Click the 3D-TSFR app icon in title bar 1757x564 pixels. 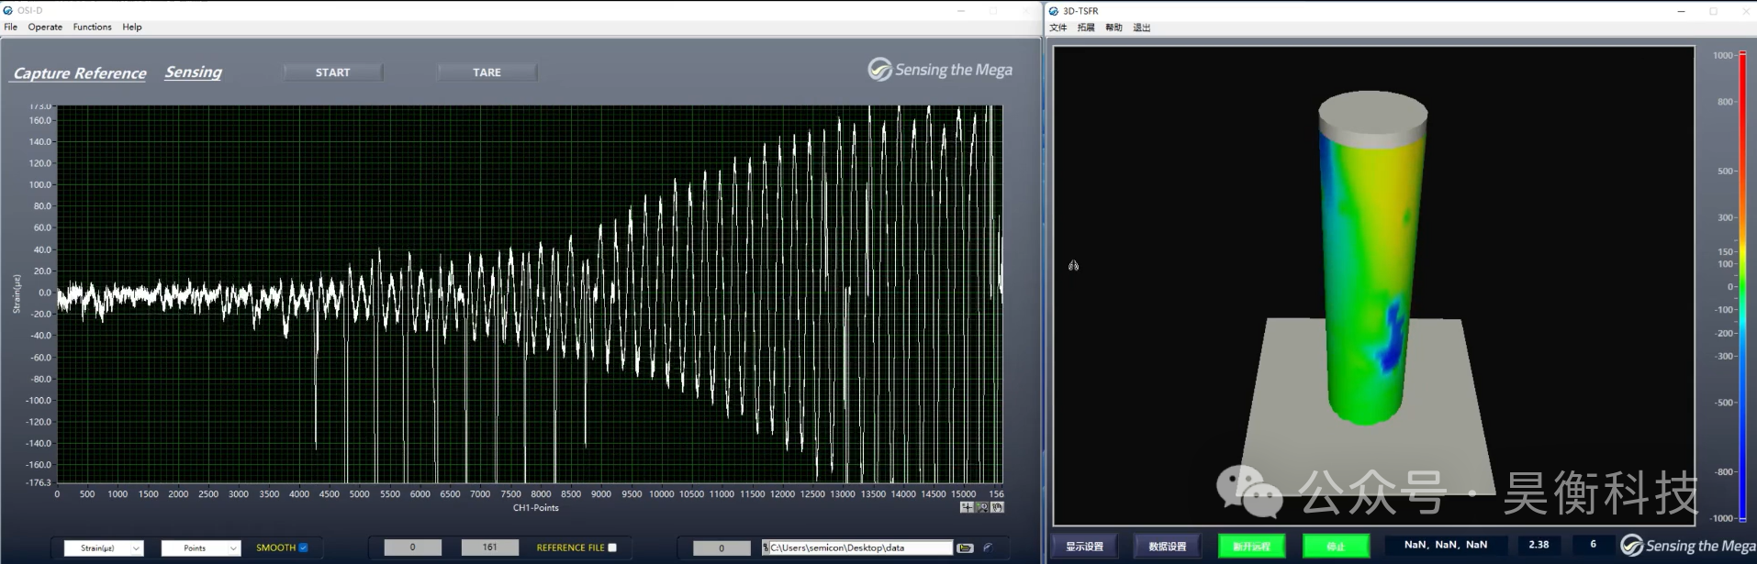pyautogui.click(x=1054, y=11)
